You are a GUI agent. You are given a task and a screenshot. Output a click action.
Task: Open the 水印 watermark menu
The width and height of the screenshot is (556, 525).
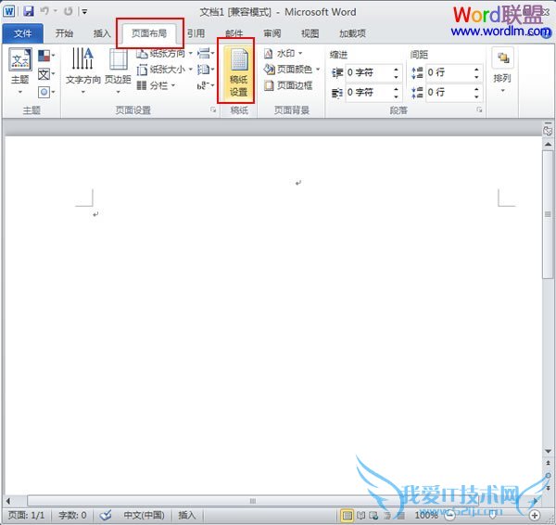[283, 54]
